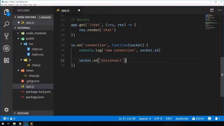Collapse the css folder

[21, 44]
